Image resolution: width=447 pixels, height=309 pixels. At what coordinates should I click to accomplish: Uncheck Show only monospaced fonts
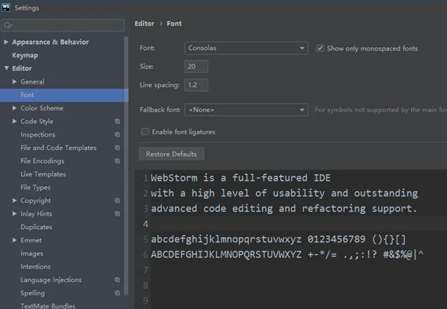[x=320, y=49]
